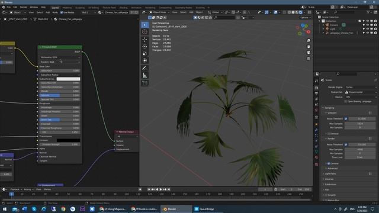This screenshot has height=213, width=379.
Task: Open the Playback menu in timeline
Action: coord(16,189)
